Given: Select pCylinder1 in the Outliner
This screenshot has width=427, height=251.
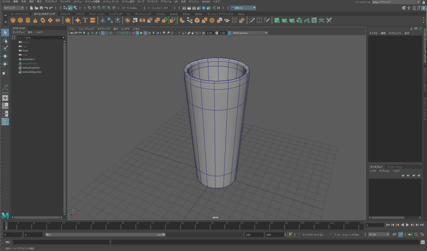Looking at the screenshot, I should coord(29,59).
